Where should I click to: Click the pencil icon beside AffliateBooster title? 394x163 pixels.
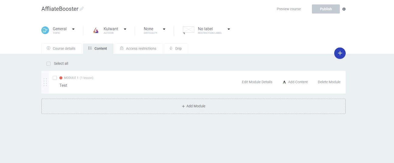click(x=82, y=9)
